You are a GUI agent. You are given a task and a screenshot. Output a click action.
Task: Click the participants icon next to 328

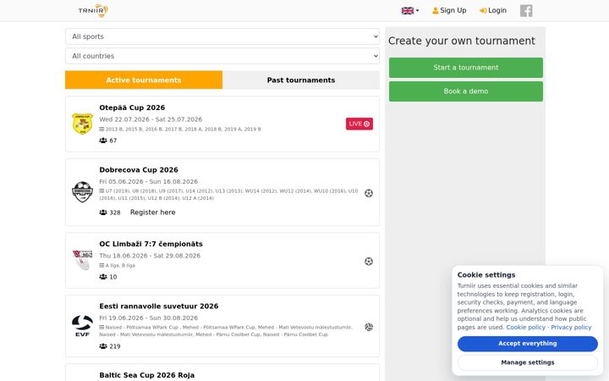[x=103, y=213]
